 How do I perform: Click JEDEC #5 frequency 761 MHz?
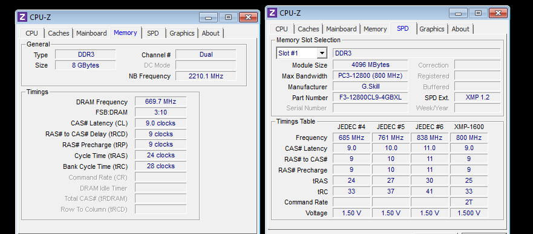tap(391, 138)
